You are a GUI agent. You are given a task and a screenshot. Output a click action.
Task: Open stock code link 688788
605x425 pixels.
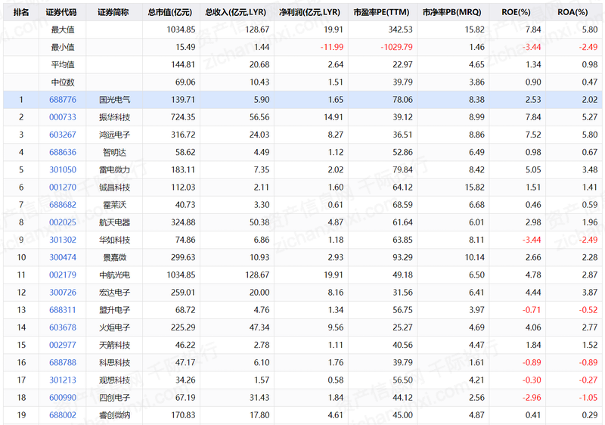pyautogui.click(x=63, y=362)
